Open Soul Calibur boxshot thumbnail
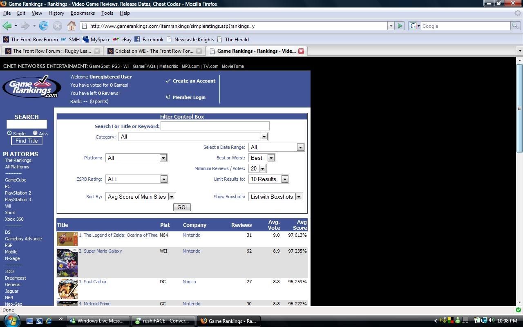523x327 pixels. coord(67,289)
